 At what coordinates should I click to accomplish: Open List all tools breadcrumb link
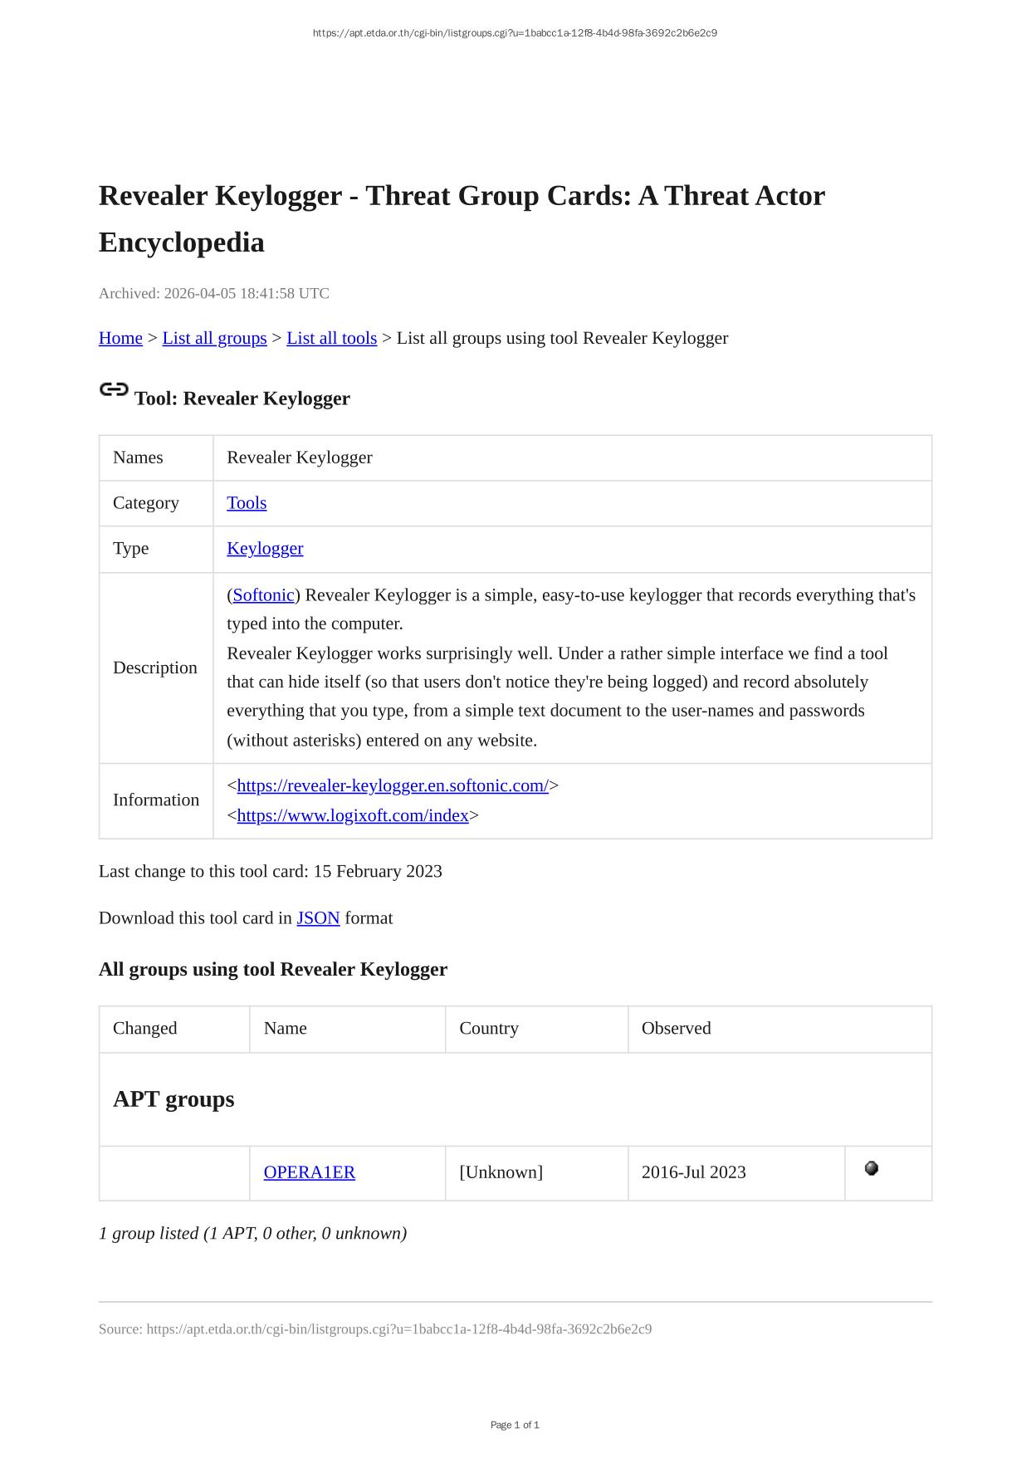(331, 338)
